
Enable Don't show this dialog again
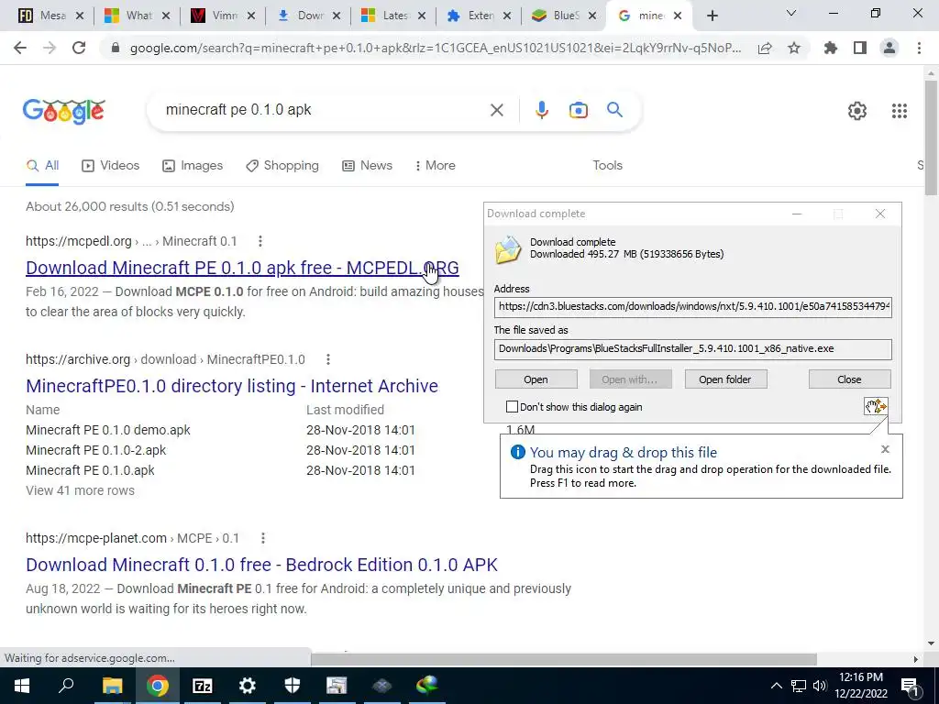(512, 407)
